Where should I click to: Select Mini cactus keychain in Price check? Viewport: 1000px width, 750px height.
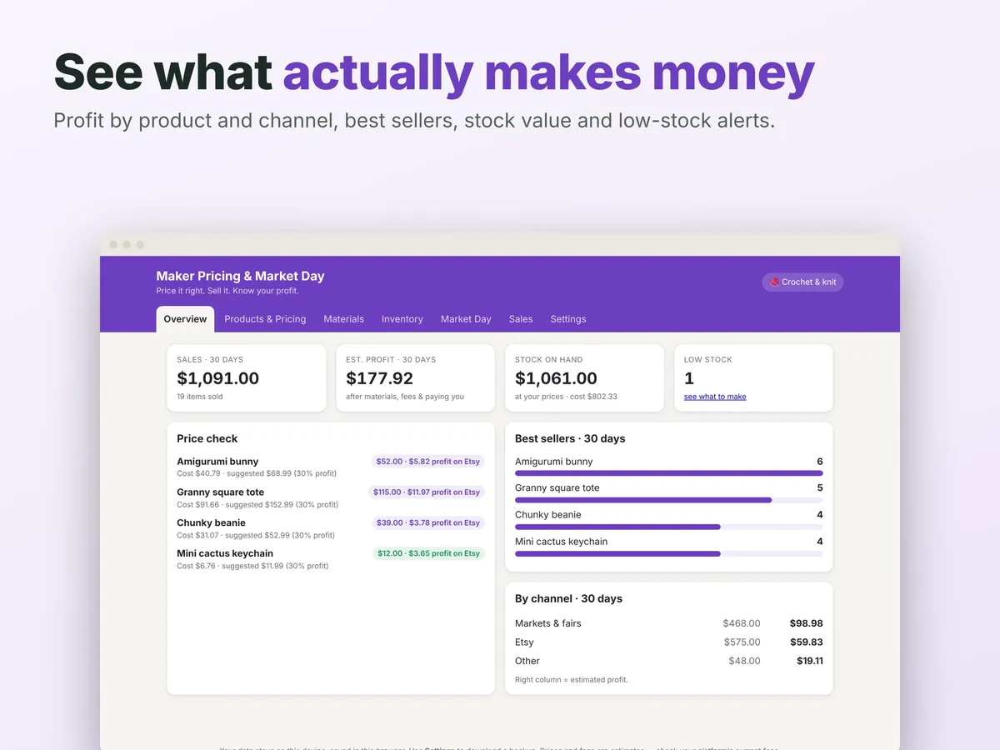(225, 553)
